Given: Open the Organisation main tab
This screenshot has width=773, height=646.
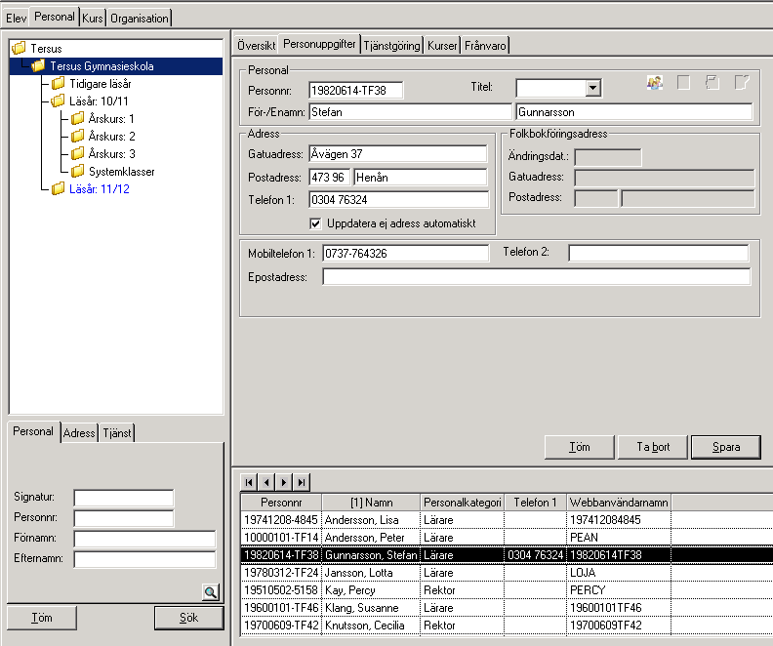Looking at the screenshot, I should click(x=139, y=19).
